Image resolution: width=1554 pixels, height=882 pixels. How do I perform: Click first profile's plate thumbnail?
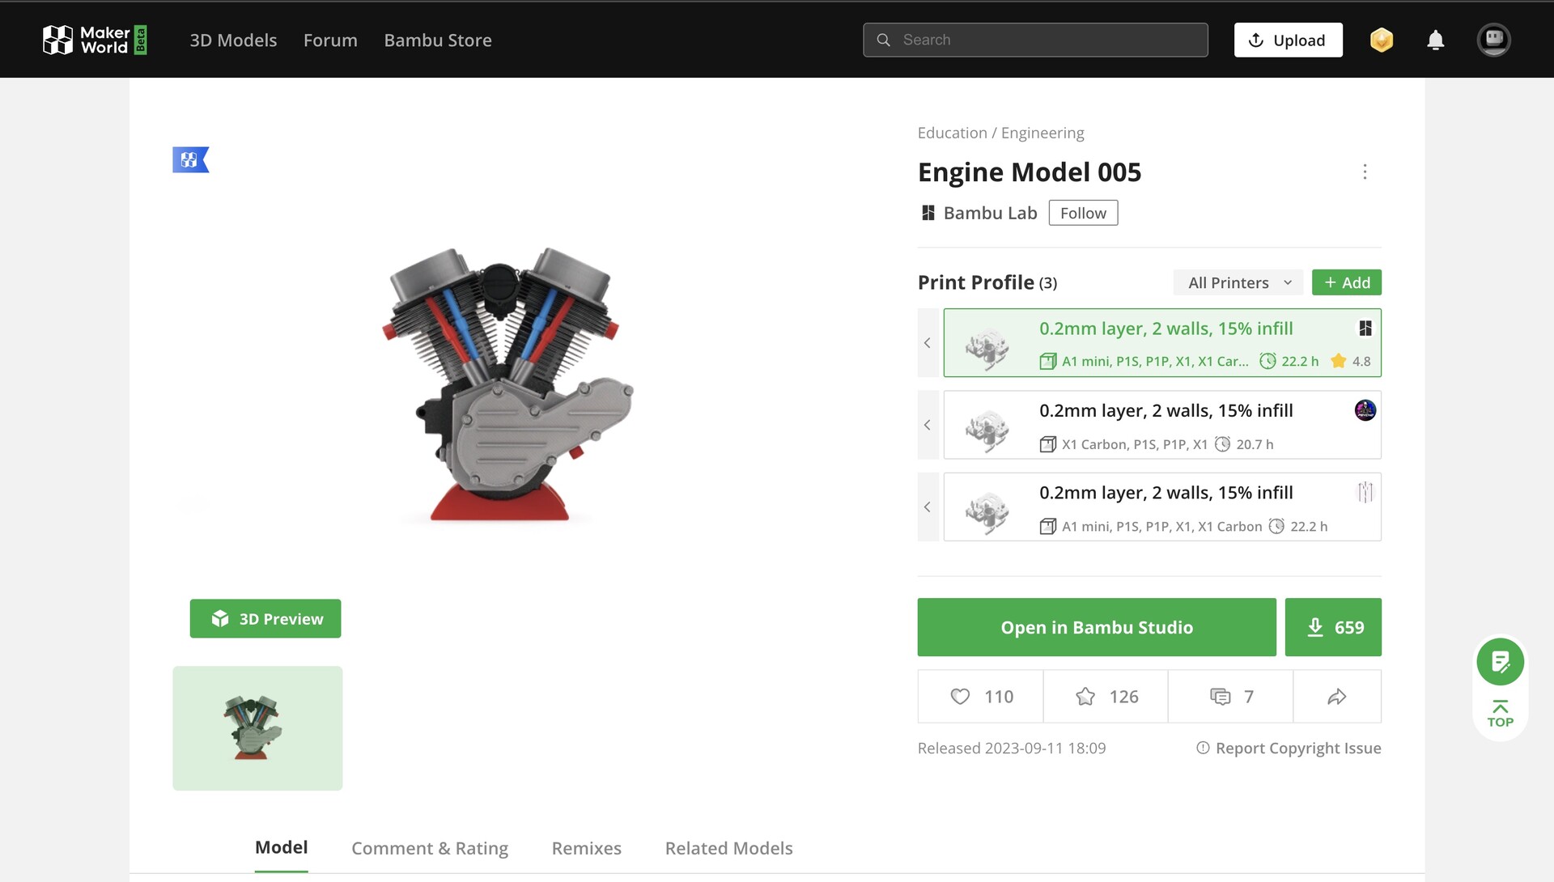click(987, 346)
